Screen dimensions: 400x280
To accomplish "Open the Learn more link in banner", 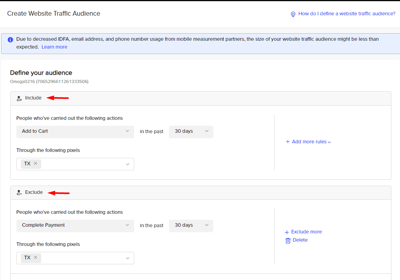I will click(54, 47).
